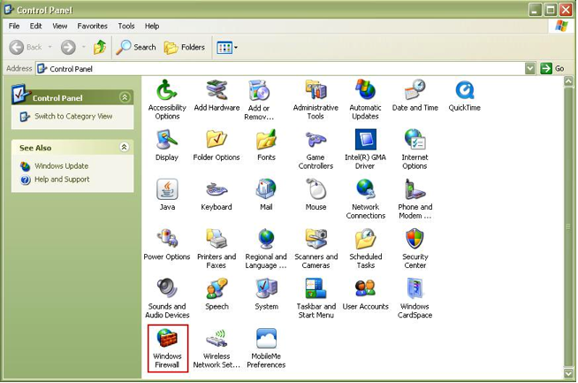Click the Up folder toolbar button

100,47
